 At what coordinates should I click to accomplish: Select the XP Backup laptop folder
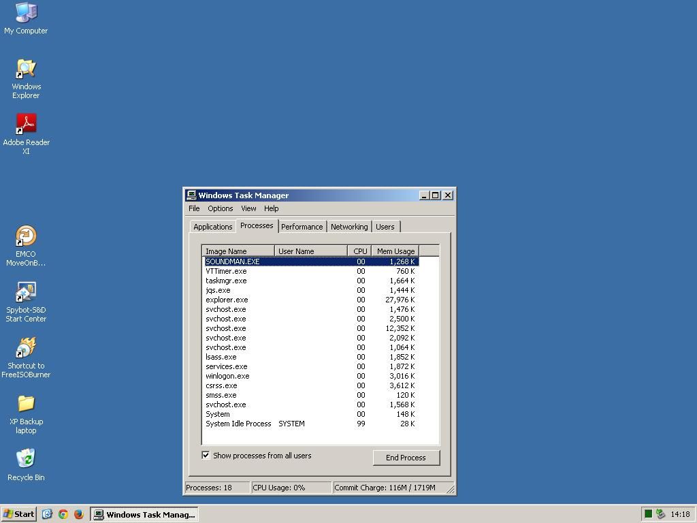click(x=26, y=414)
